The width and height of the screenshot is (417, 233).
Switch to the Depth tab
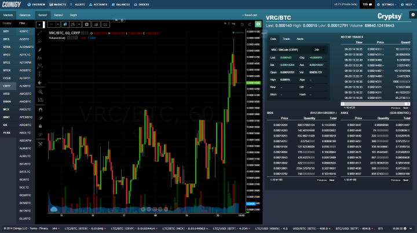tap(74, 13)
